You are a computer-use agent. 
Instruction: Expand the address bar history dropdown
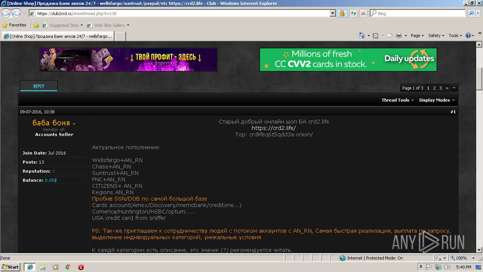[332, 13]
